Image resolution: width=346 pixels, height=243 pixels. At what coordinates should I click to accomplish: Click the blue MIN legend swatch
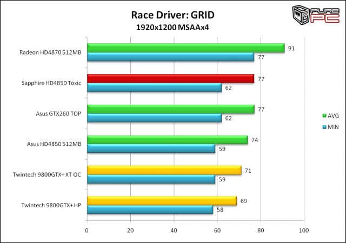[x=324, y=126]
